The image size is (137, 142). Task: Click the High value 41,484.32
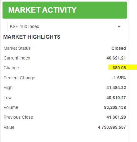tap(116, 88)
